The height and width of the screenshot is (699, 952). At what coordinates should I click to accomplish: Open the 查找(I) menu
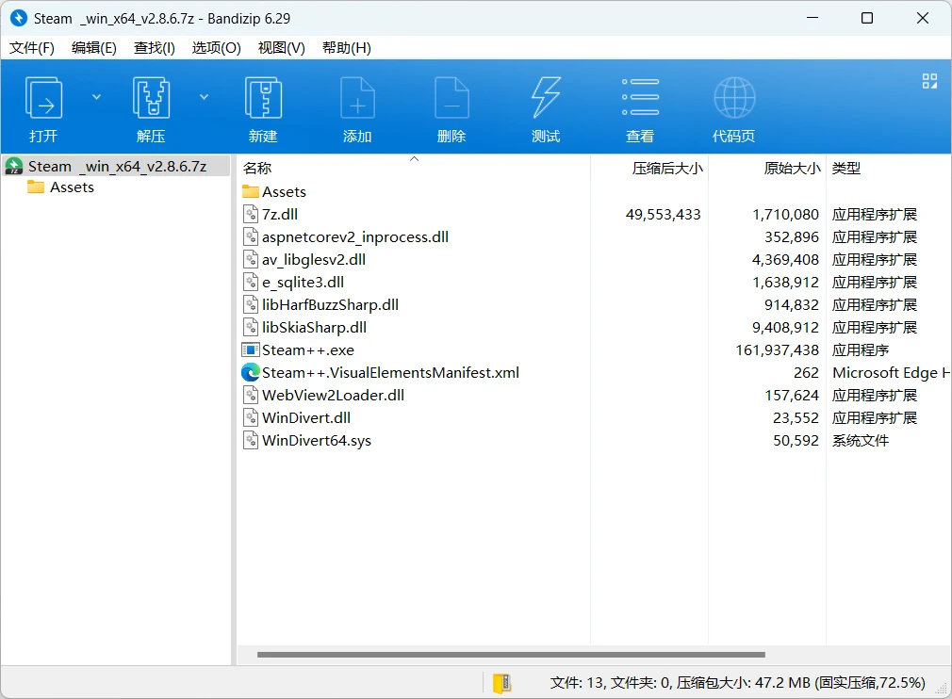155,48
